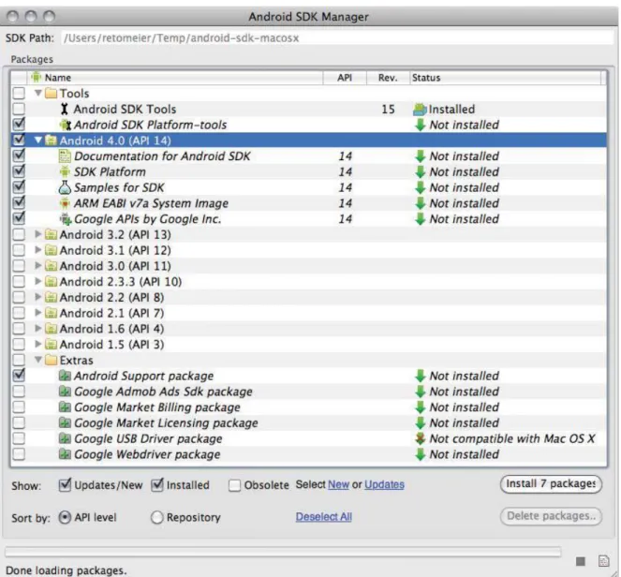The width and height of the screenshot is (621, 577).
Task: Click 'Not compatible with Mac OS X' status text
Action: point(512,438)
